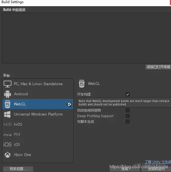The height and width of the screenshot is (172, 171).
Task: Click 生成和运行 build and run button
Action: (x=156, y=169)
